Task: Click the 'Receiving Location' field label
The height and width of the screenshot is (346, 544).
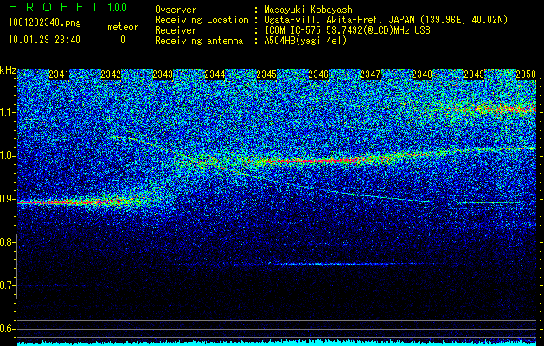Action: 202,20
